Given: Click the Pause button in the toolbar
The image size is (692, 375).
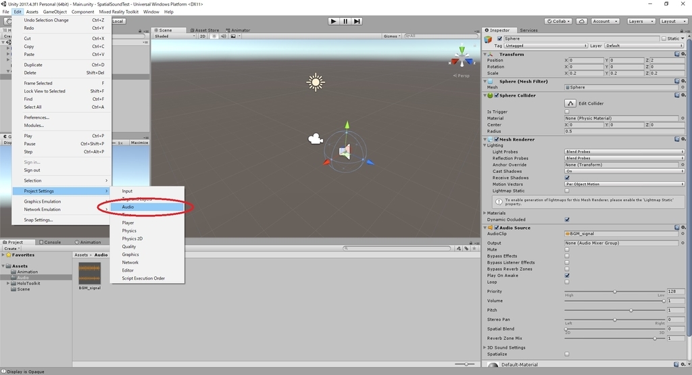Looking at the screenshot, I should [345, 21].
